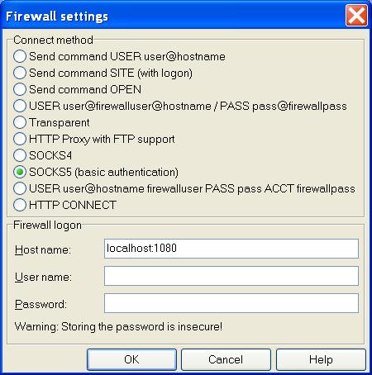This screenshot has height=375, width=372.
Task: Click the Host name field with localhost:1080
Action: 231,249
